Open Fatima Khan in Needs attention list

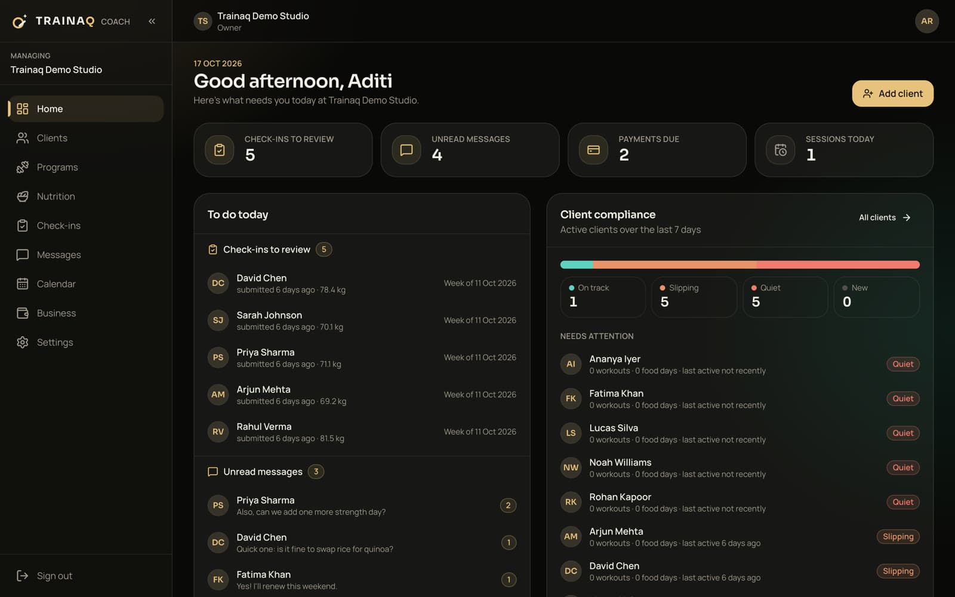coord(740,399)
